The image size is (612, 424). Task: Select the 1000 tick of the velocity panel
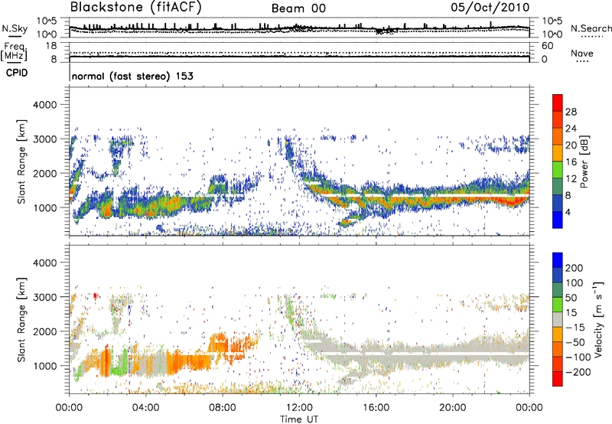coord(45,366)
